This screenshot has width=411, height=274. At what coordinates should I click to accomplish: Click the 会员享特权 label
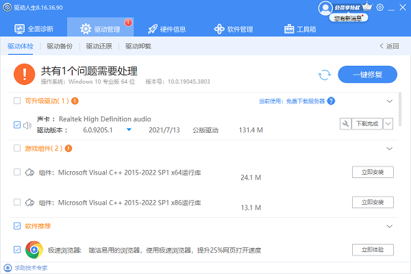click(347, 8)
